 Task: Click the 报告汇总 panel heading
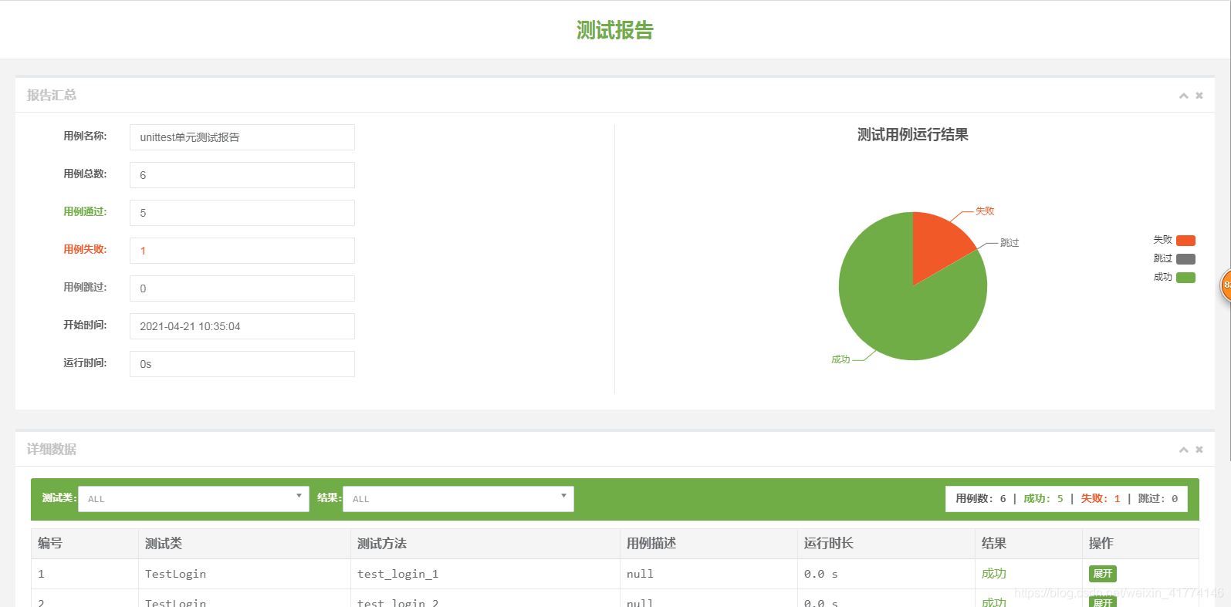coord(52,95)
